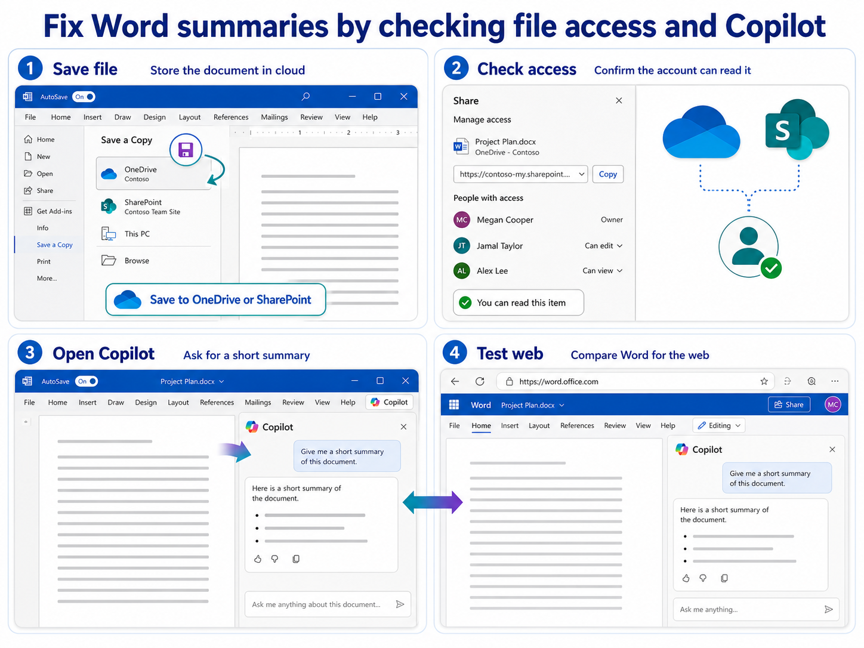
Task: Expand Project Plan.docx dropdown in Word web
Action: click(x=561, y=405)
